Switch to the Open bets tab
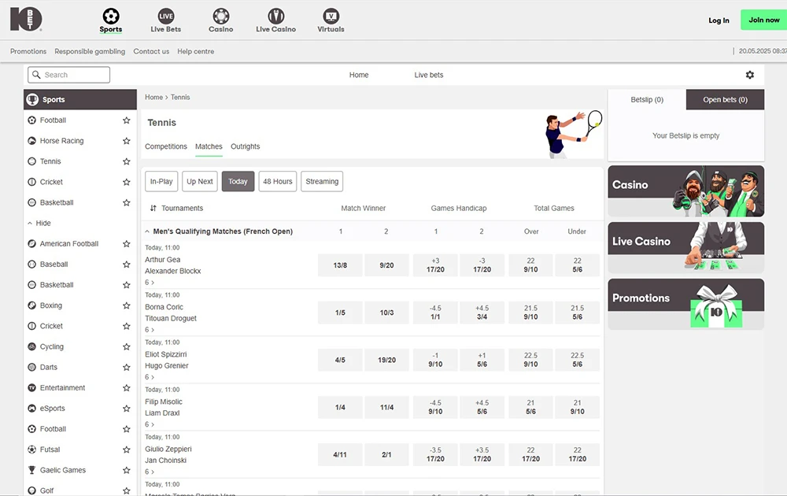 pos(725,100)
